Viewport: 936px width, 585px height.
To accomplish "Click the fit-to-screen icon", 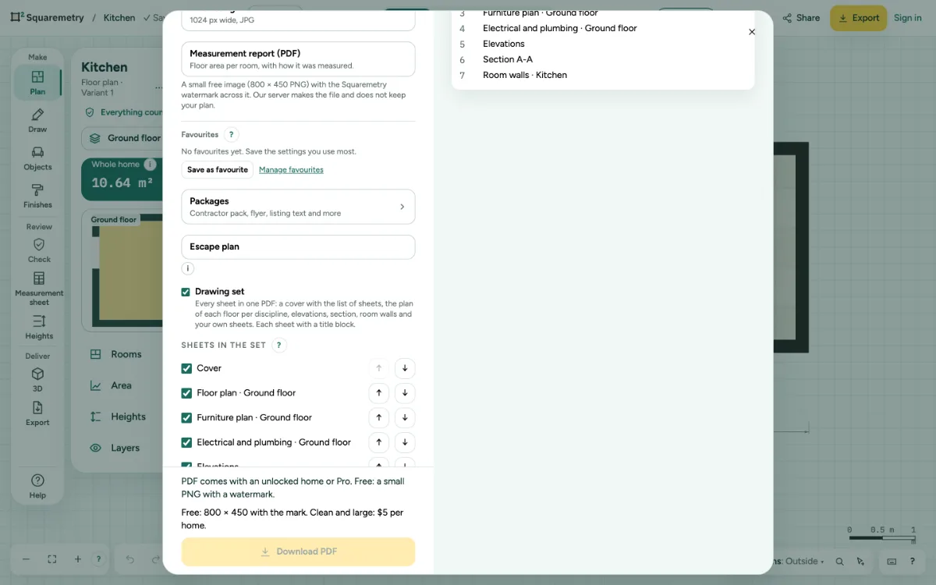I will [x=52, y=559].
